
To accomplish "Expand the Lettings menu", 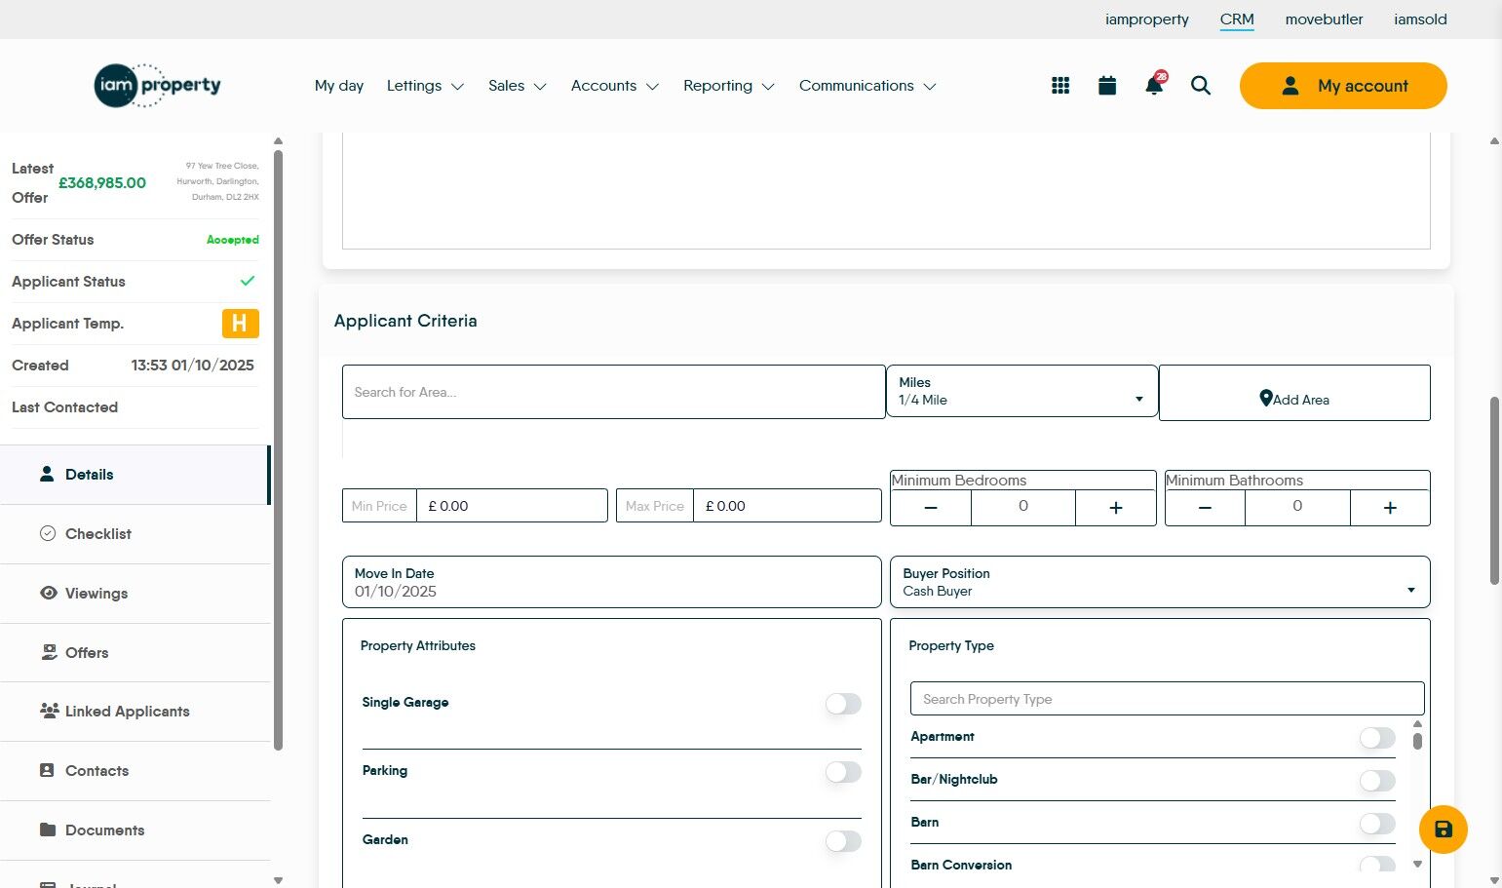I will pos(425,86).
